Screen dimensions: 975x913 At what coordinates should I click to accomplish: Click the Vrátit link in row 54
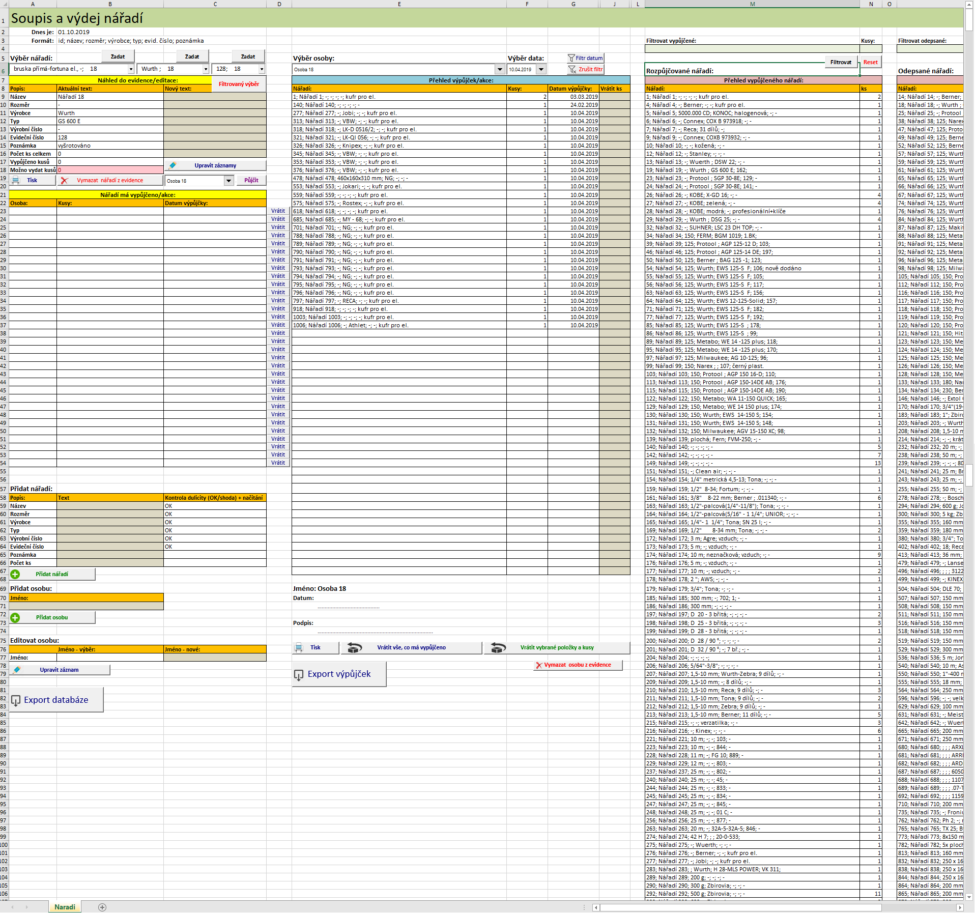(278, 463)
